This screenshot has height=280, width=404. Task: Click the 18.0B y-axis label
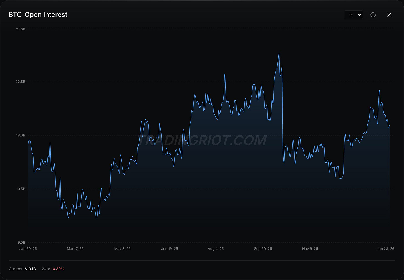click(21, 135)
